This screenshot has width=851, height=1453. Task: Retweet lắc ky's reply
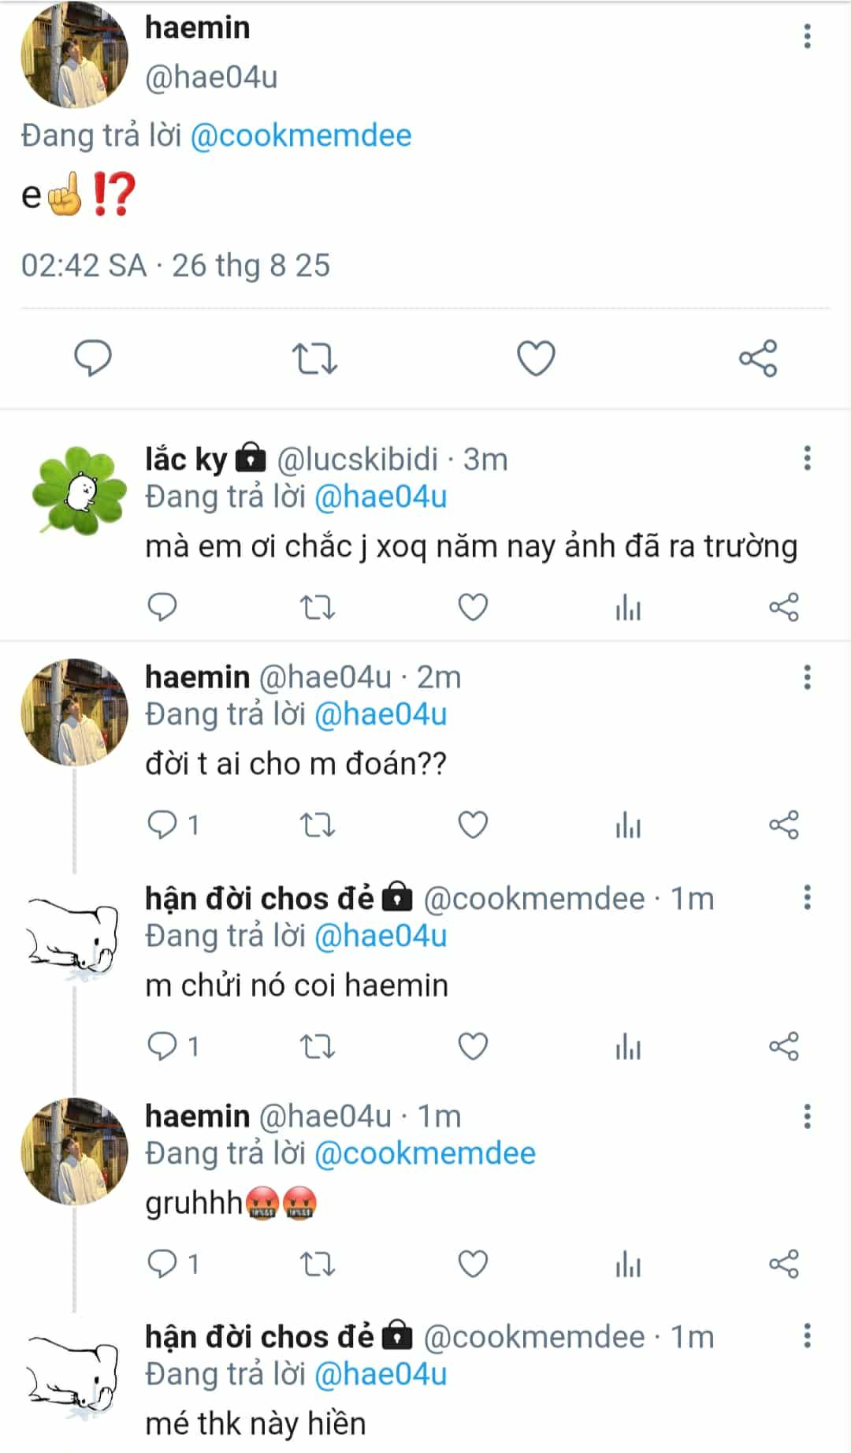[x=318, y=607]
